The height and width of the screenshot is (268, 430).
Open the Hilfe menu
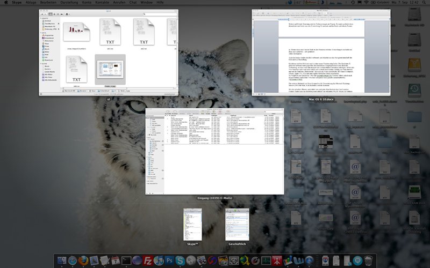point(160,2)
